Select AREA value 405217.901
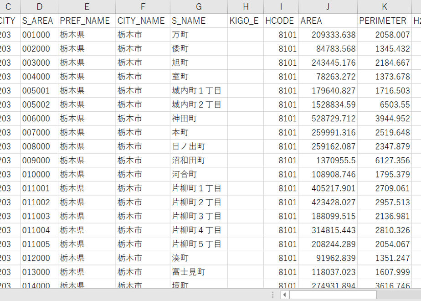Screen dimensions: 421x301 (328, 188)
